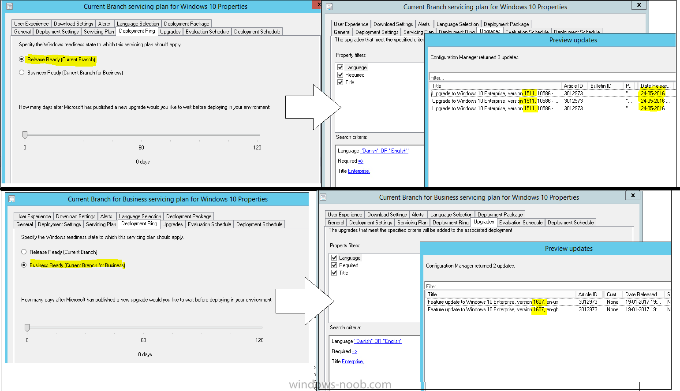The image size is (680, 391).
Task: Click Required => link in Current Branch Upgrades window
Action: 361,161
